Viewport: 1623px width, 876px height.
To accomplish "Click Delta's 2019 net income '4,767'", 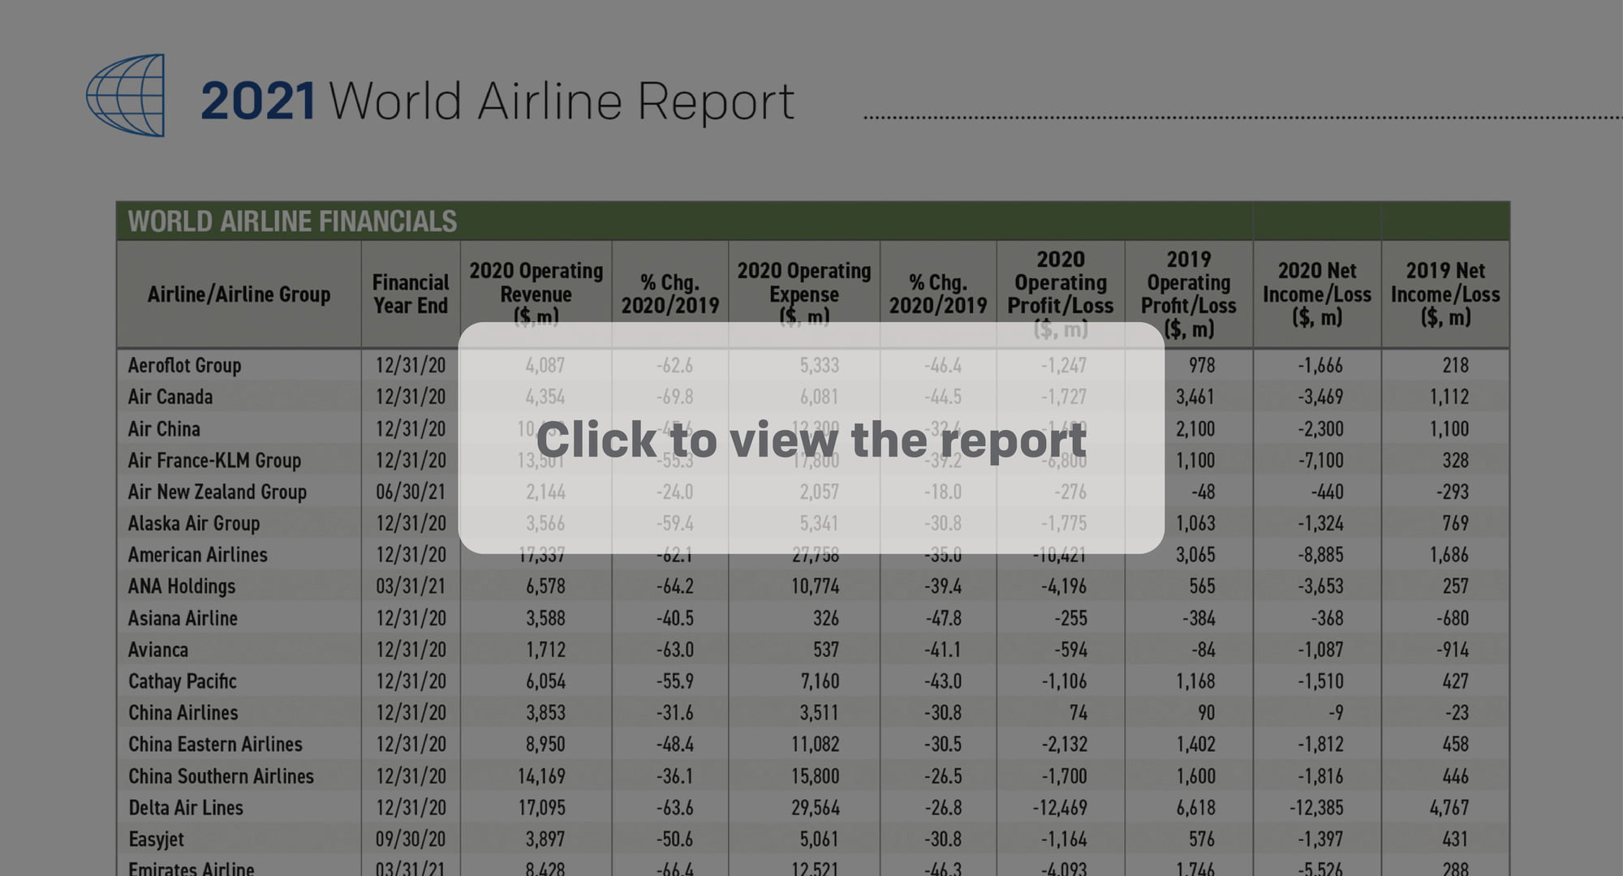I will pos(1449,809).
